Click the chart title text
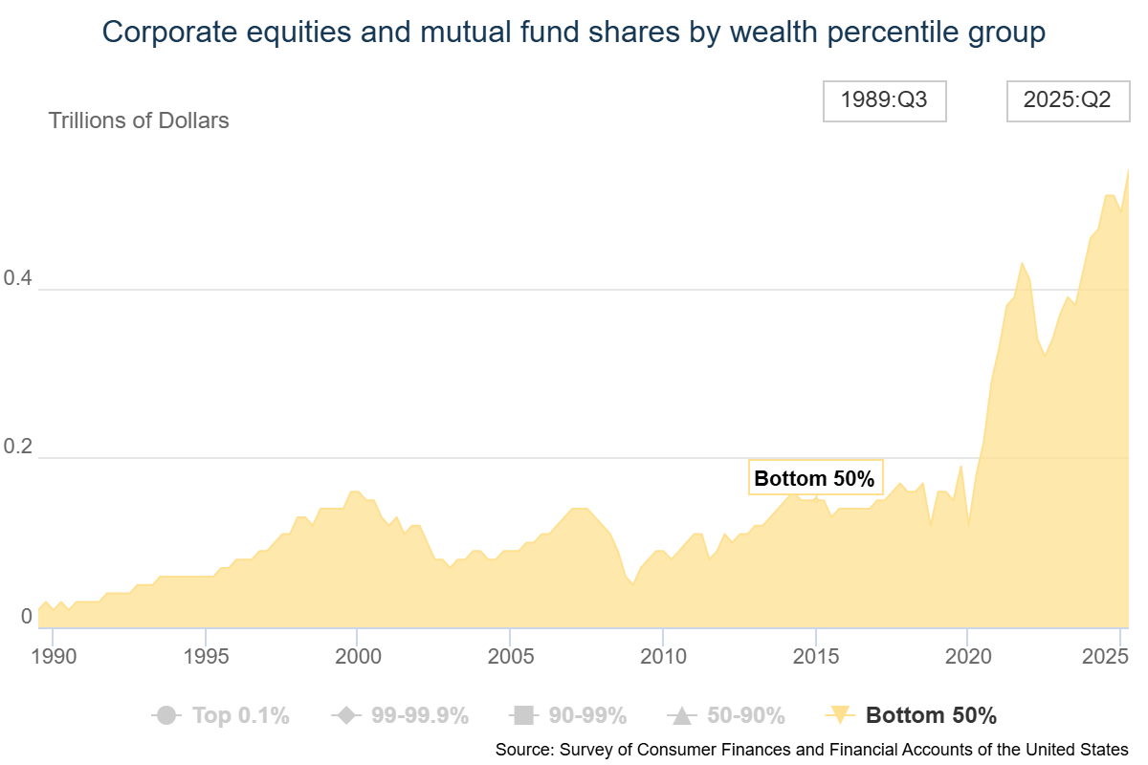This screenshot has height=765, width=1148. (x=574, y=33)
